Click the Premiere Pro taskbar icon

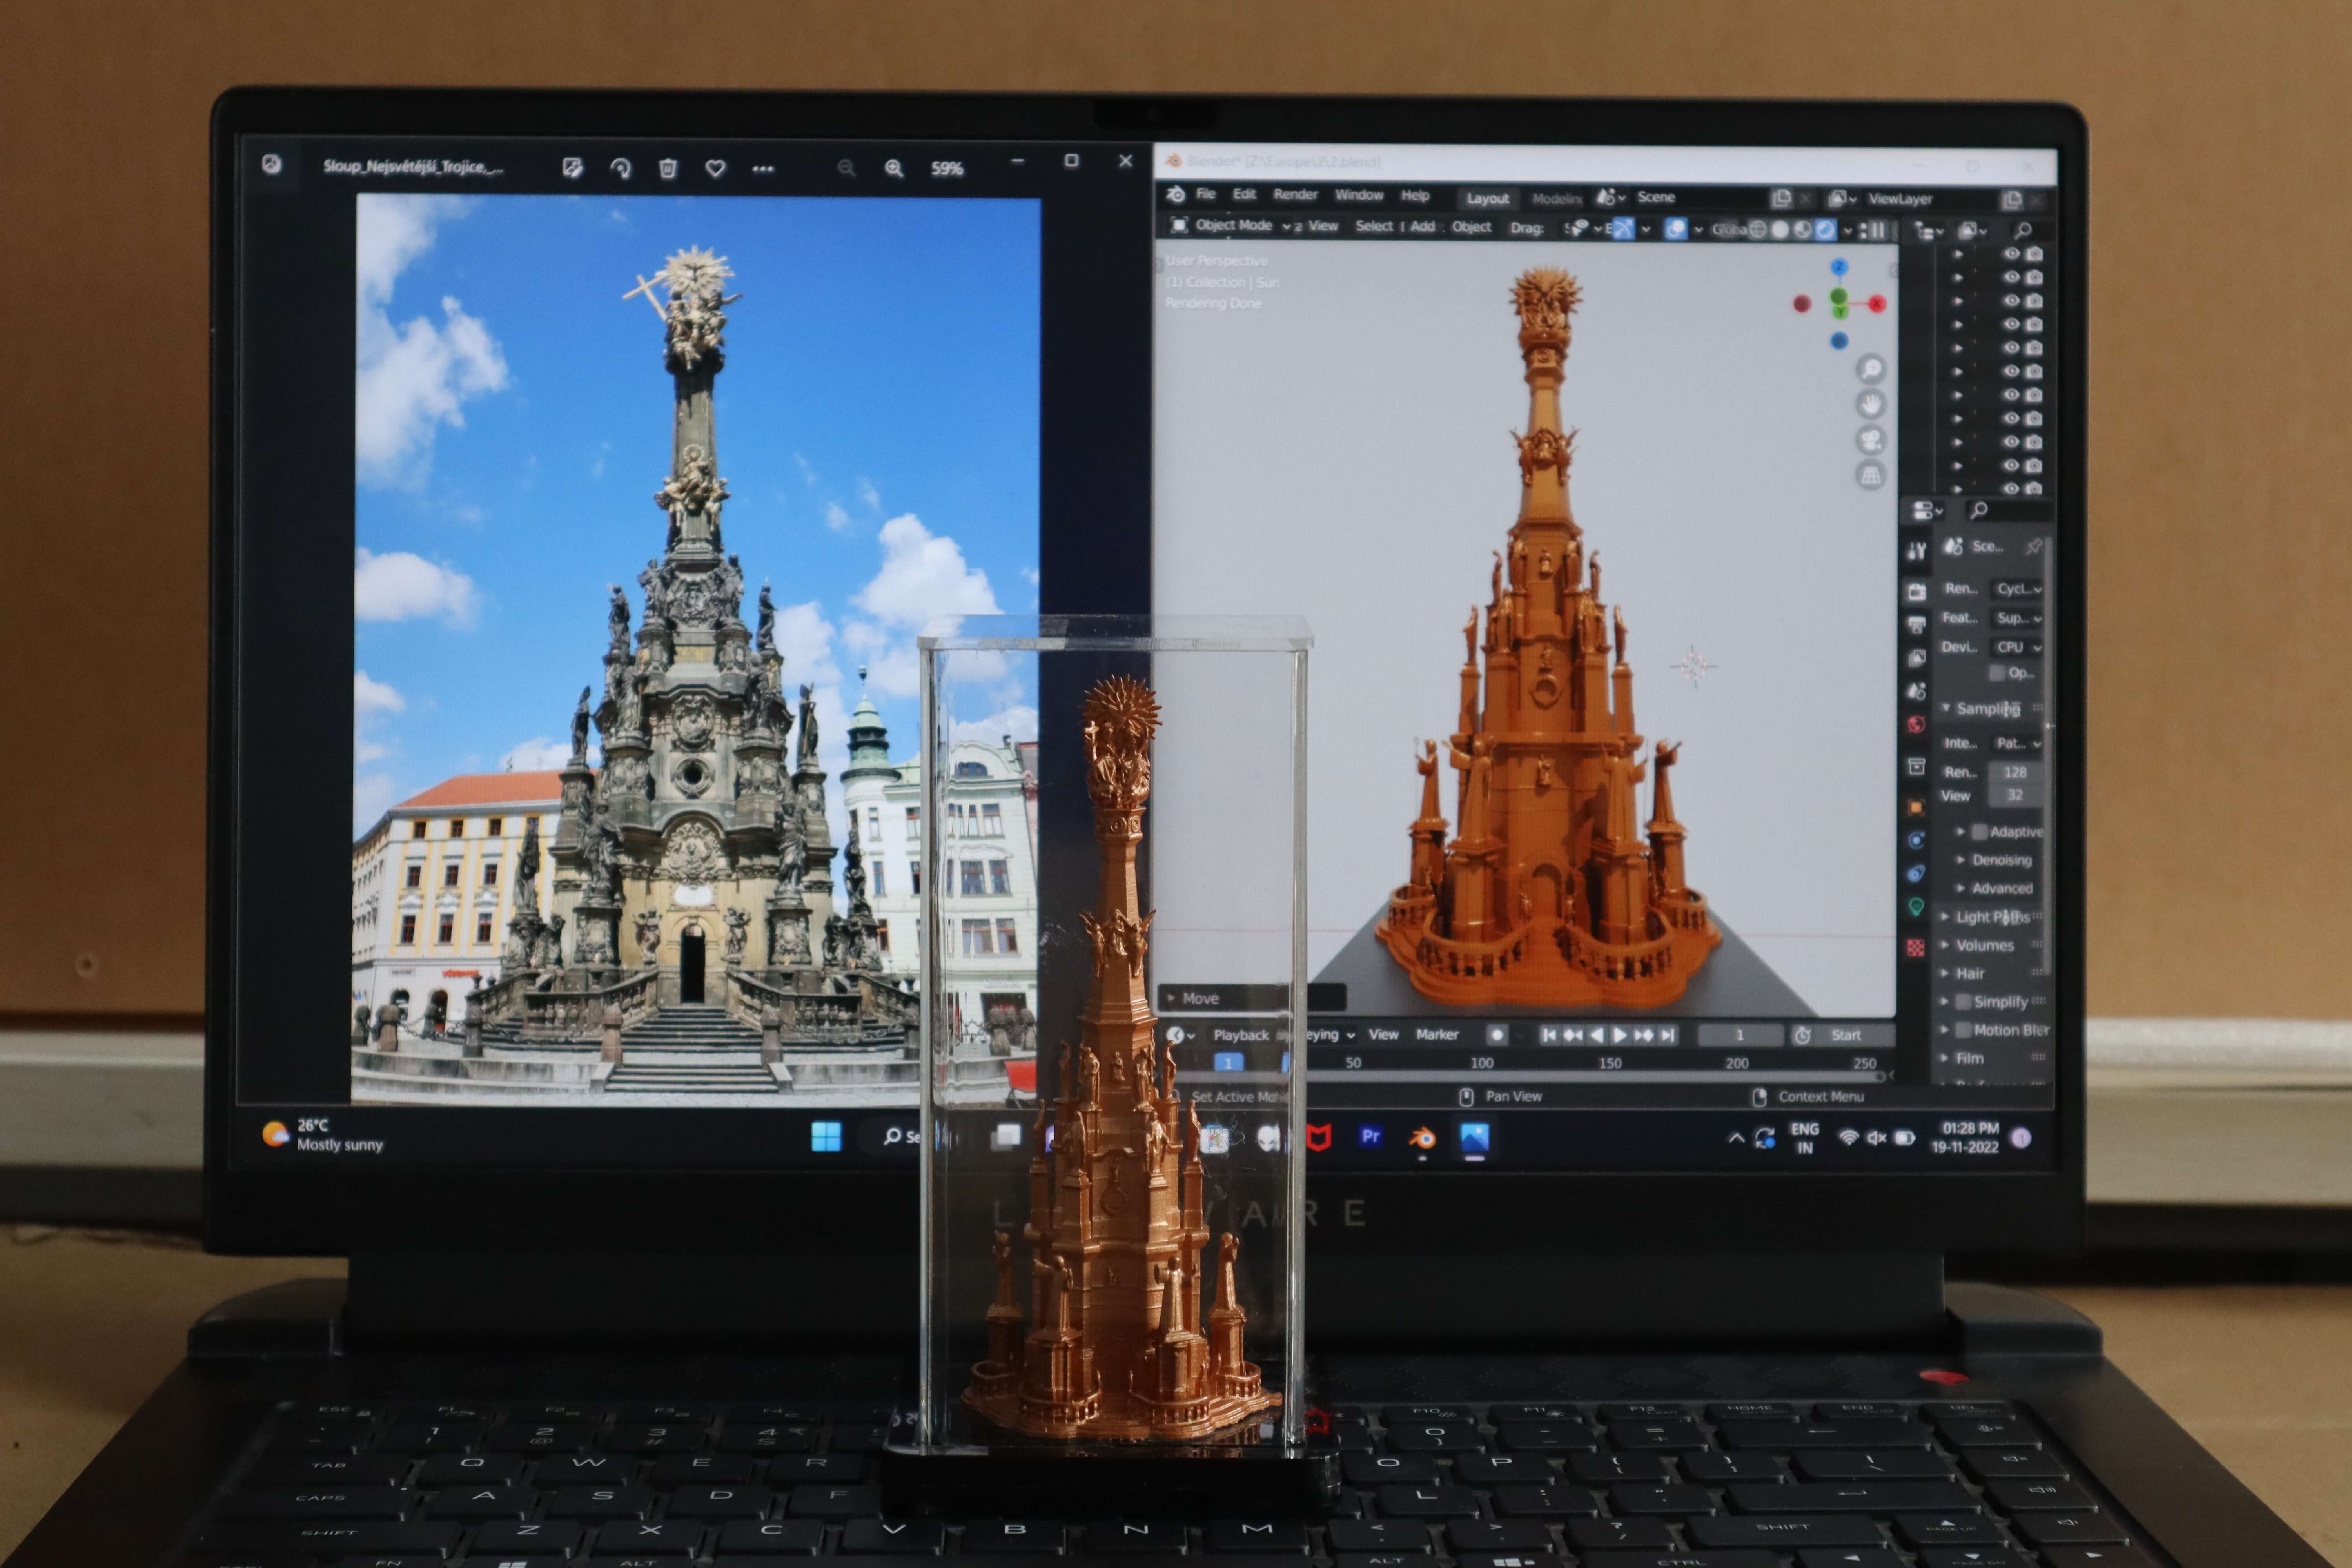coord(1370,1137)
